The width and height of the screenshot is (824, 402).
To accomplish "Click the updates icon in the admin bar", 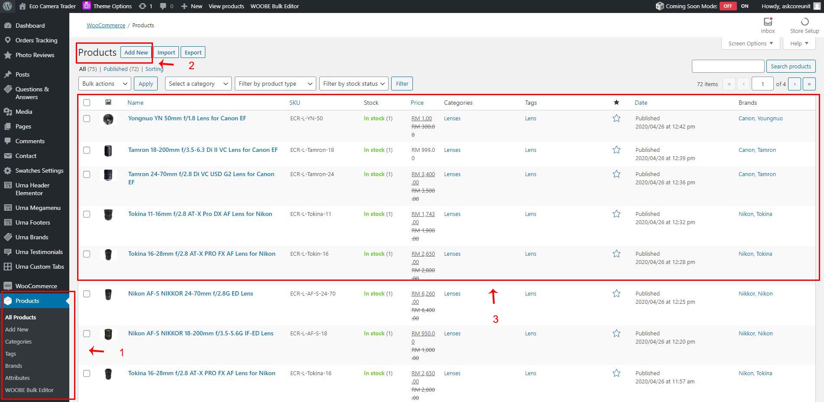I will pos(143,6).
